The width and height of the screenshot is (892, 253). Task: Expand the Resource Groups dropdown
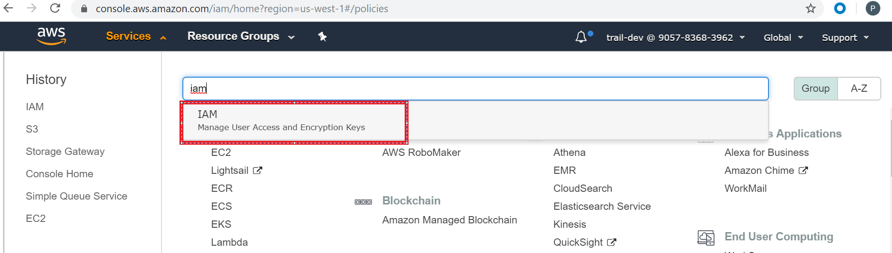[241, 36]
